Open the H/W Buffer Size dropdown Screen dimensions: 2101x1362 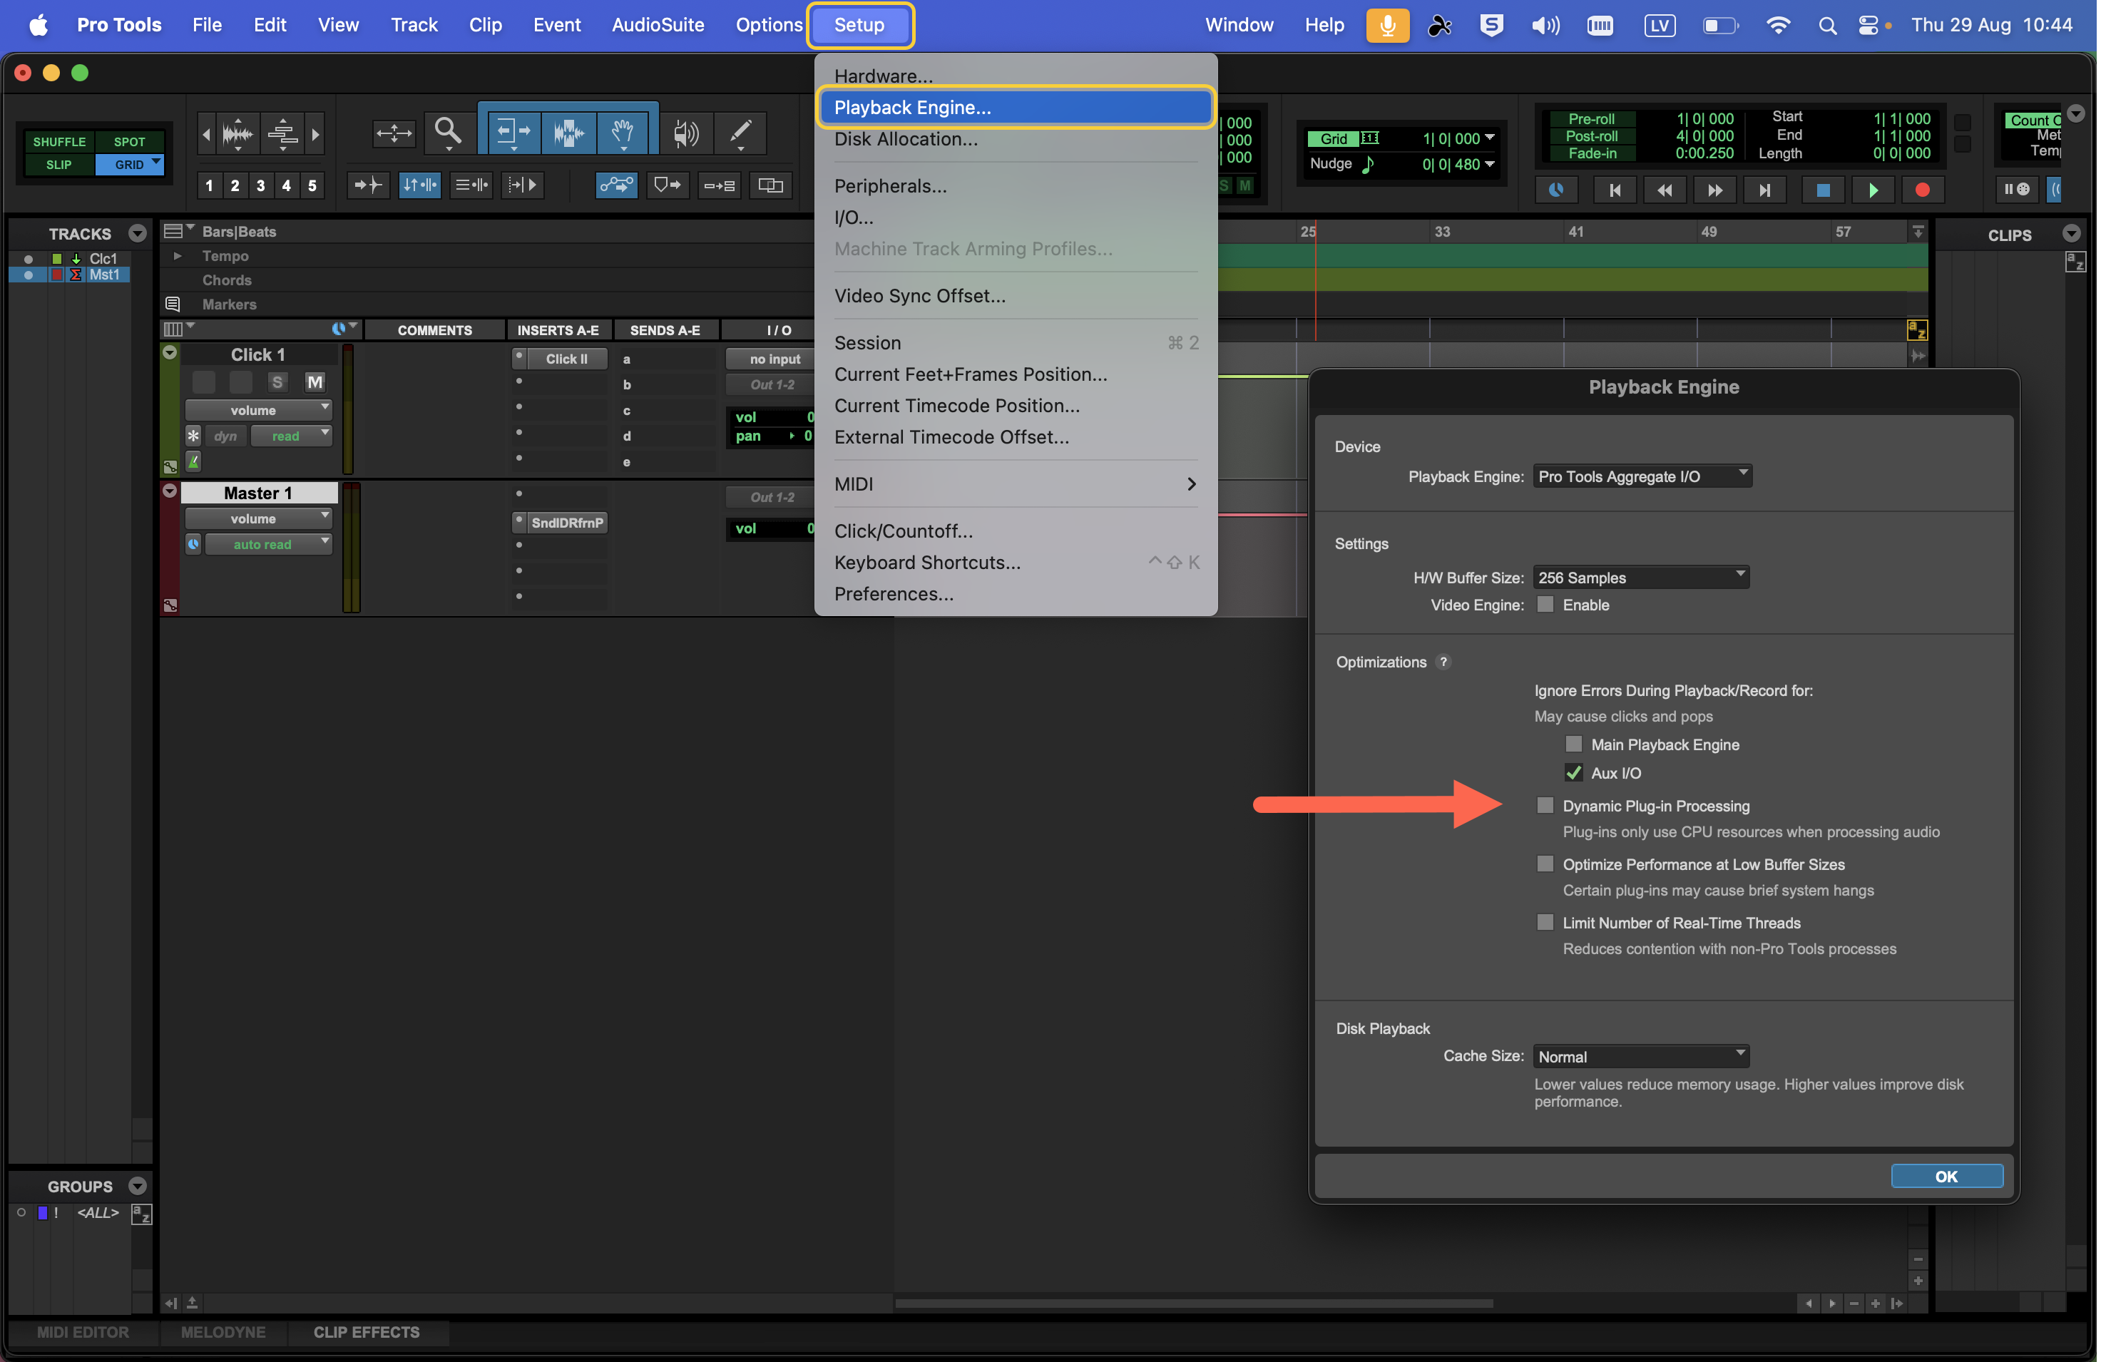[x=1640, y=576]
